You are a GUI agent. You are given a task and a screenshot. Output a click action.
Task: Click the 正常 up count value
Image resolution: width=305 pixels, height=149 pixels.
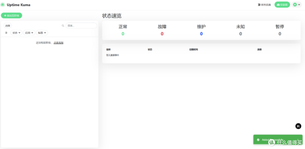pyautogui.click(x=123, y=34)
